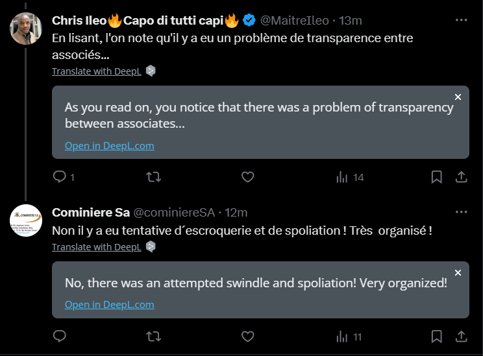The height and width of the screenshot is (356, 483).
Task: Bookmark Chris Ileo's tweet
Action: click(436, 177)
